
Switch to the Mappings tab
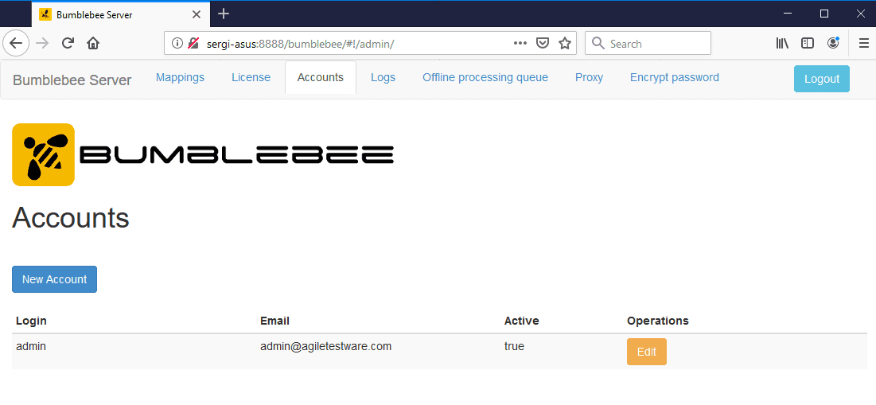point(180,77)
